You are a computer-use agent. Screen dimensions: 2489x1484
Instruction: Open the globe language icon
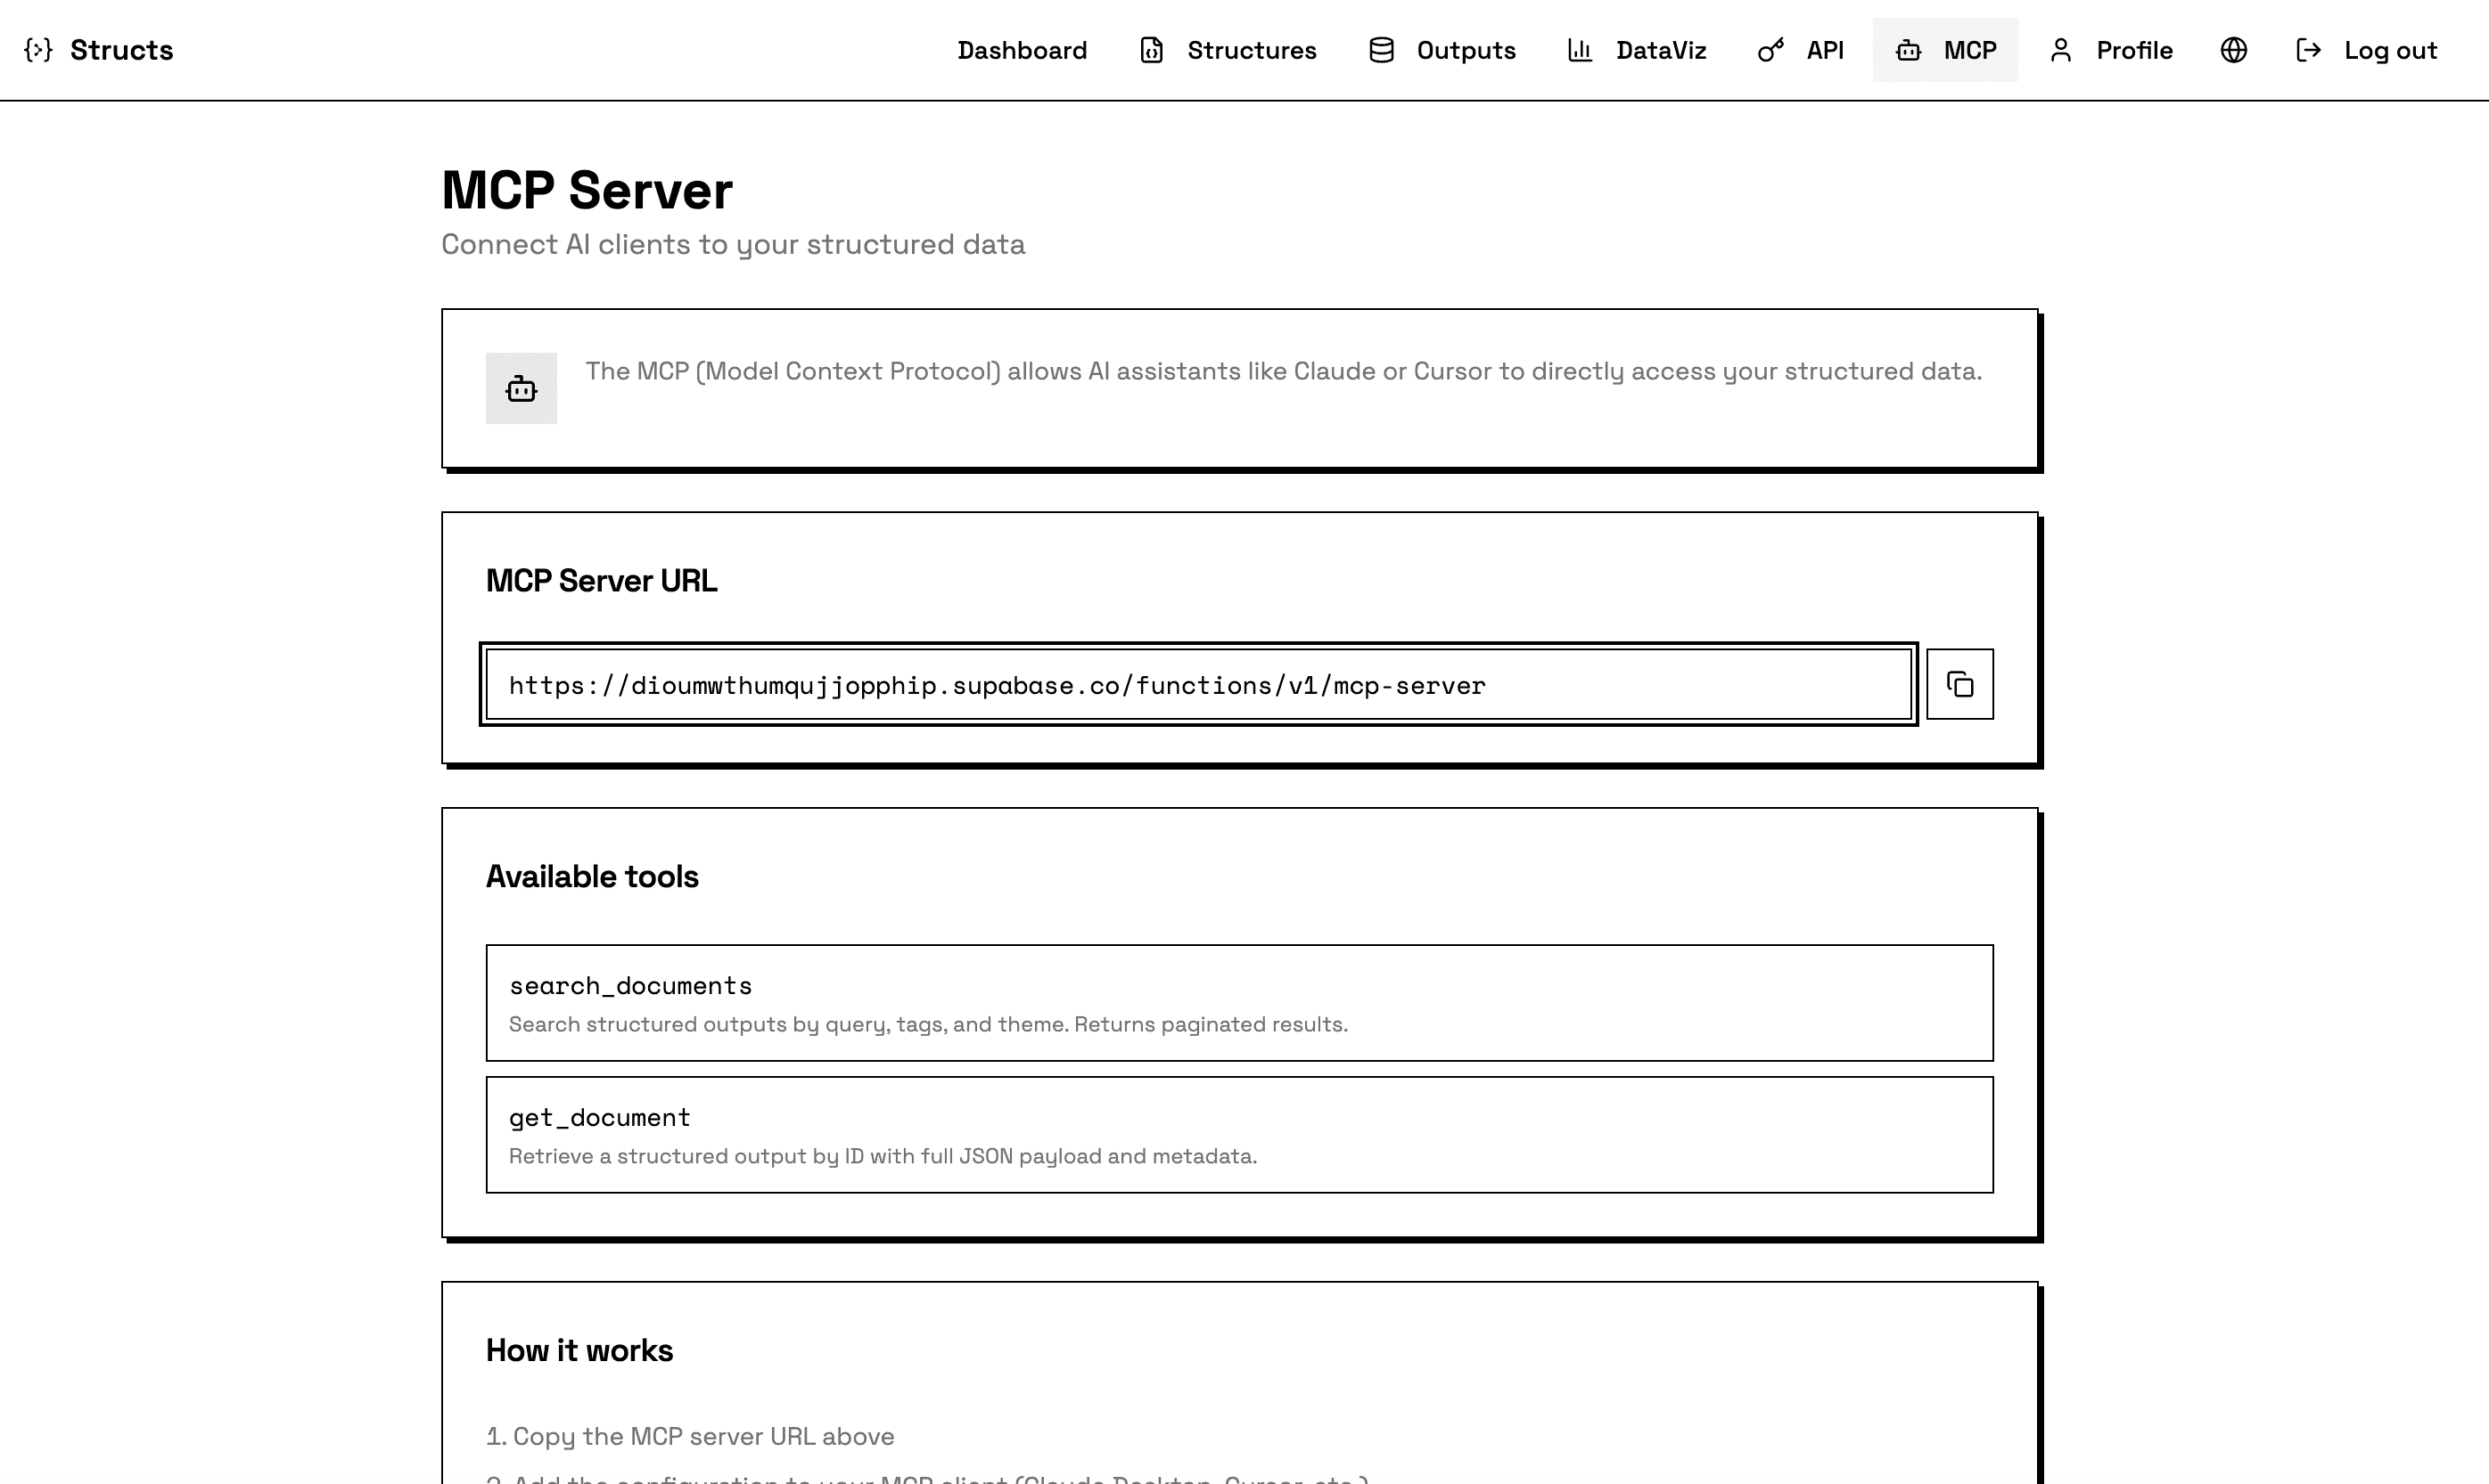pos(2233,49)
